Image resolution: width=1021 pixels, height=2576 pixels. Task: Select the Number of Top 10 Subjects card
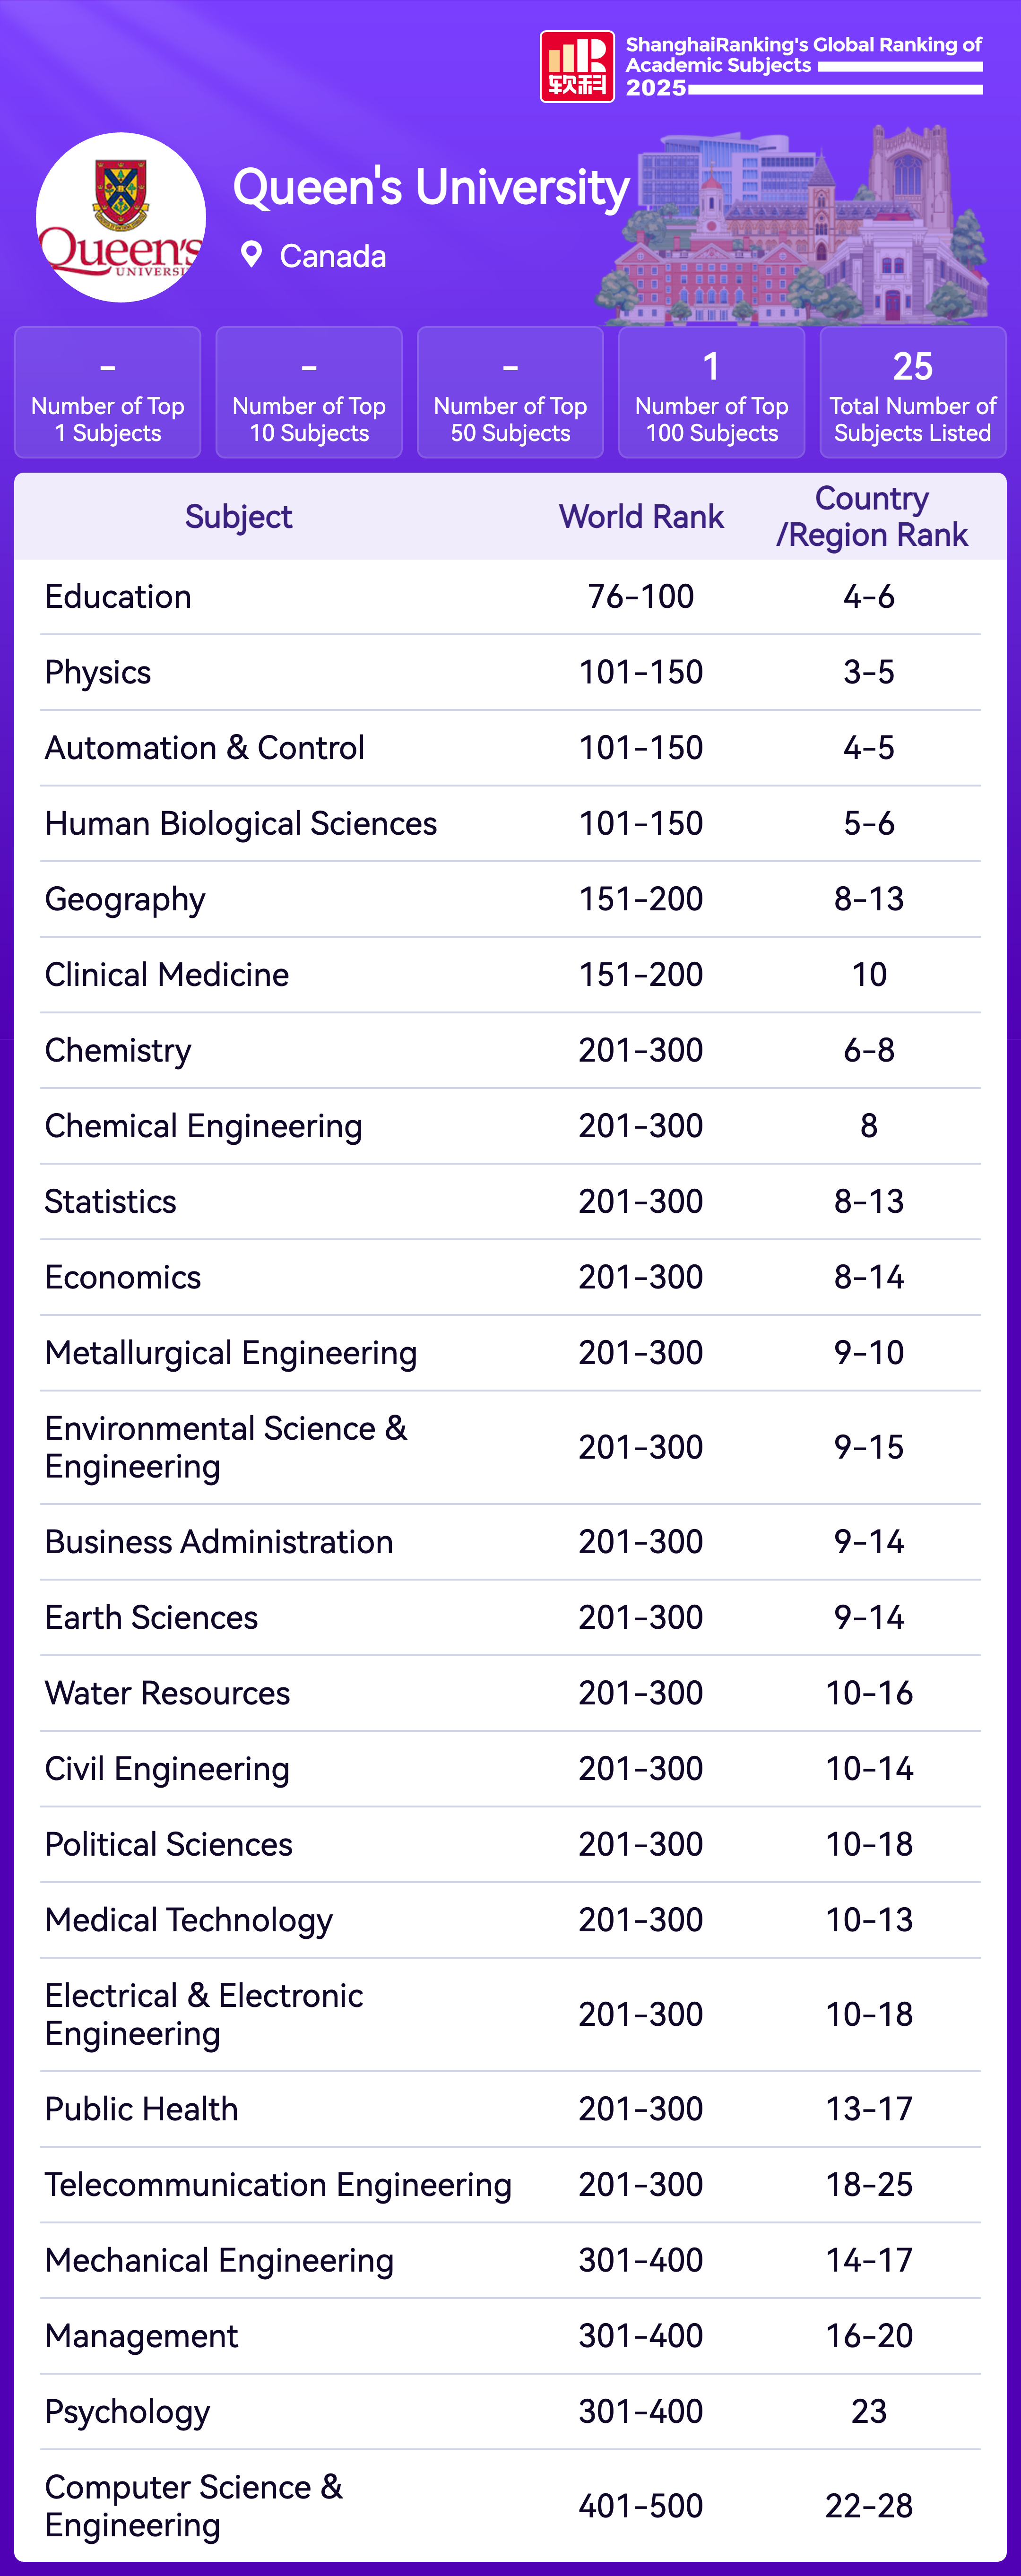309,393
